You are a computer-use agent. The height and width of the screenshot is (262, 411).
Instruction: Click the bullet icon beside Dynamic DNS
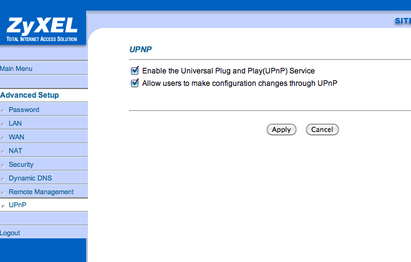click(2, 179)
